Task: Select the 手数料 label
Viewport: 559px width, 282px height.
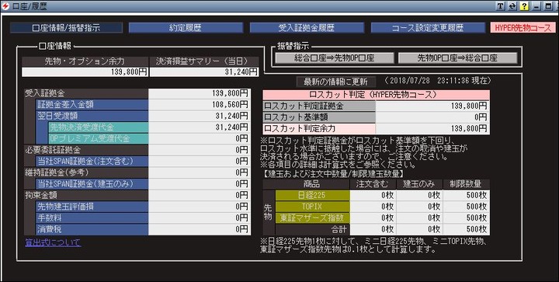Action: click(92, 218)
